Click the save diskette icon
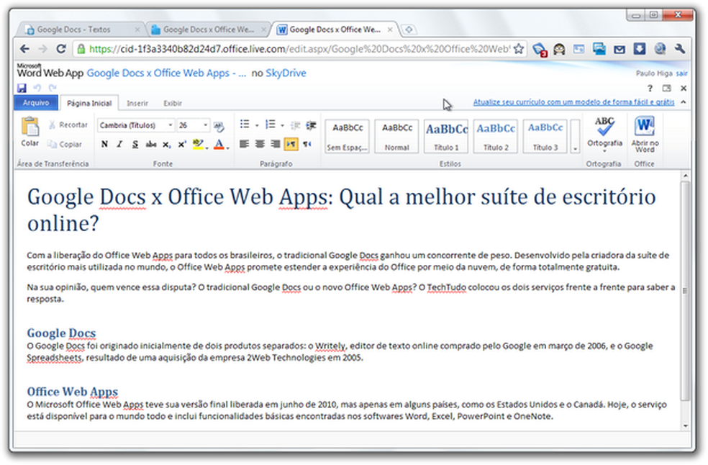 point(22,88)
